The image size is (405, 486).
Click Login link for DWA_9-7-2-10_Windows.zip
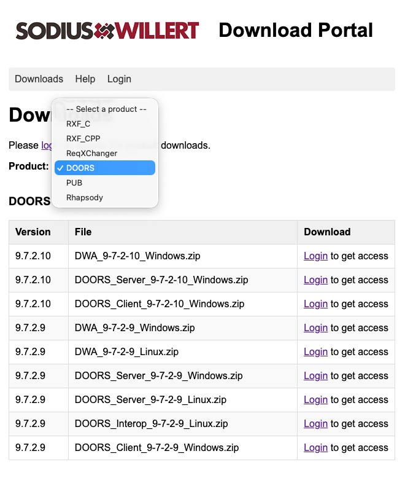click(x=315, y=256)
